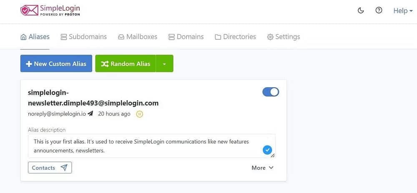Click the alias description text field
Viewport: 417px width, 193px height.
152,146
